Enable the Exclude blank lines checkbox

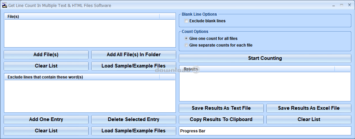(x=186, y=21)
